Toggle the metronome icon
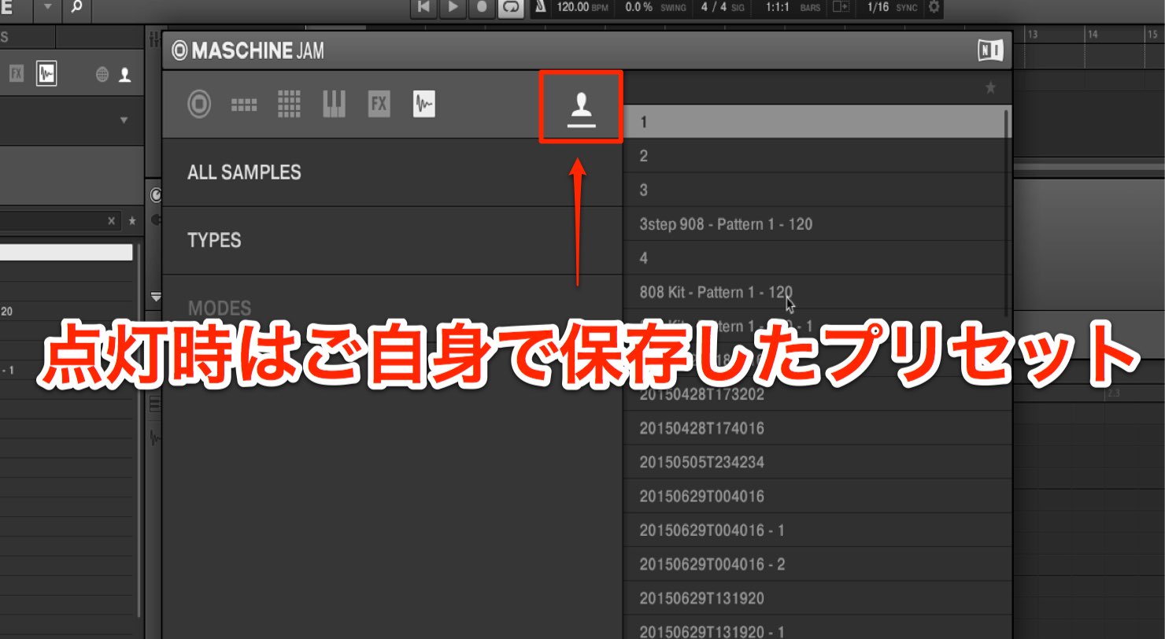Screen dimensions: 1165x639 pos(542,7)
